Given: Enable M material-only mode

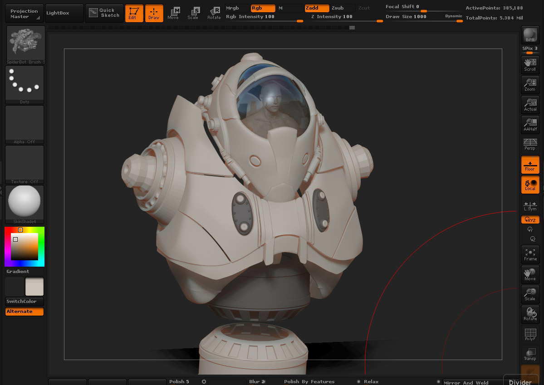Looking at the screenshot, I should pos(289,8).
